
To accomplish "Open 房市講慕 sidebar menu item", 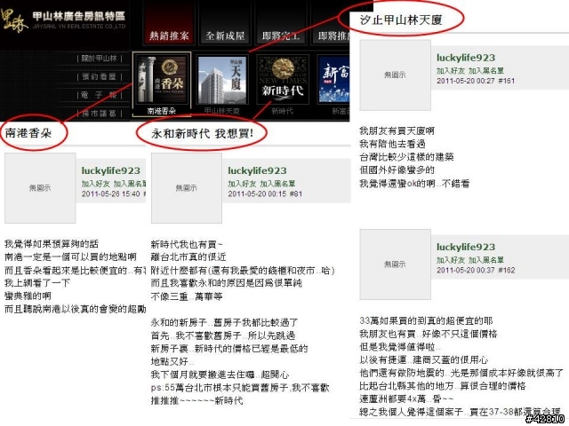I will pos(99,114).
